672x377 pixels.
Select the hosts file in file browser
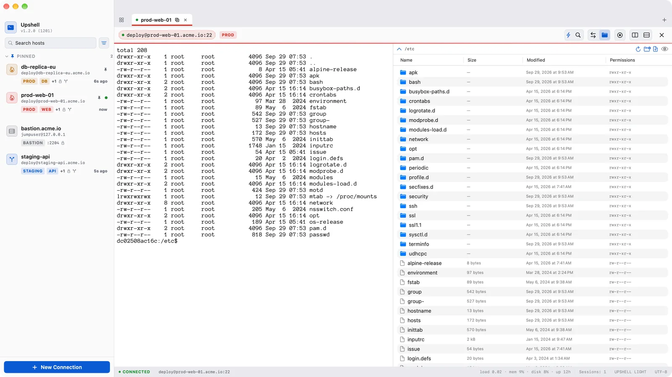(x=533, y=320)
